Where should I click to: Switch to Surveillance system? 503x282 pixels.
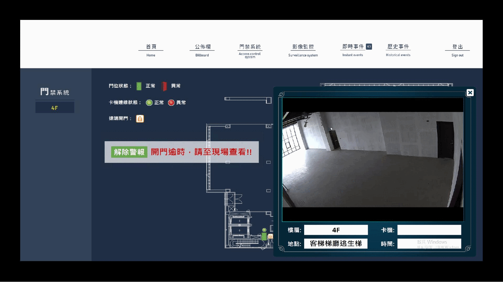303,50
